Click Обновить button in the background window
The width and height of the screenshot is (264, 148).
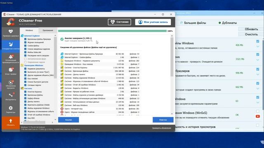[x=251, y=29]
